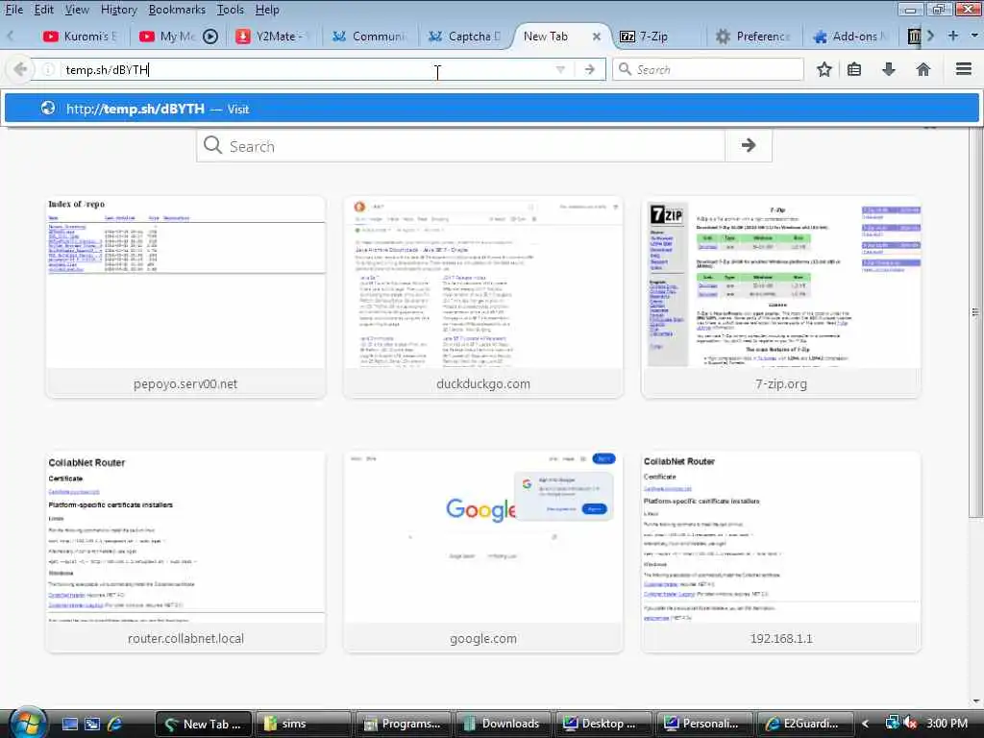Open the URL history dropdown arrow
The height and width of the screenshot is (738, 984).
pyautogui.click(x=560, y=69)
